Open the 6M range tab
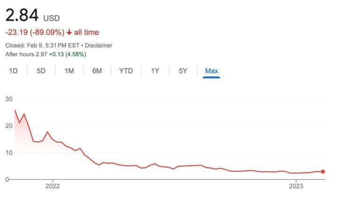 pyautogui.click(x=97, y=71)
